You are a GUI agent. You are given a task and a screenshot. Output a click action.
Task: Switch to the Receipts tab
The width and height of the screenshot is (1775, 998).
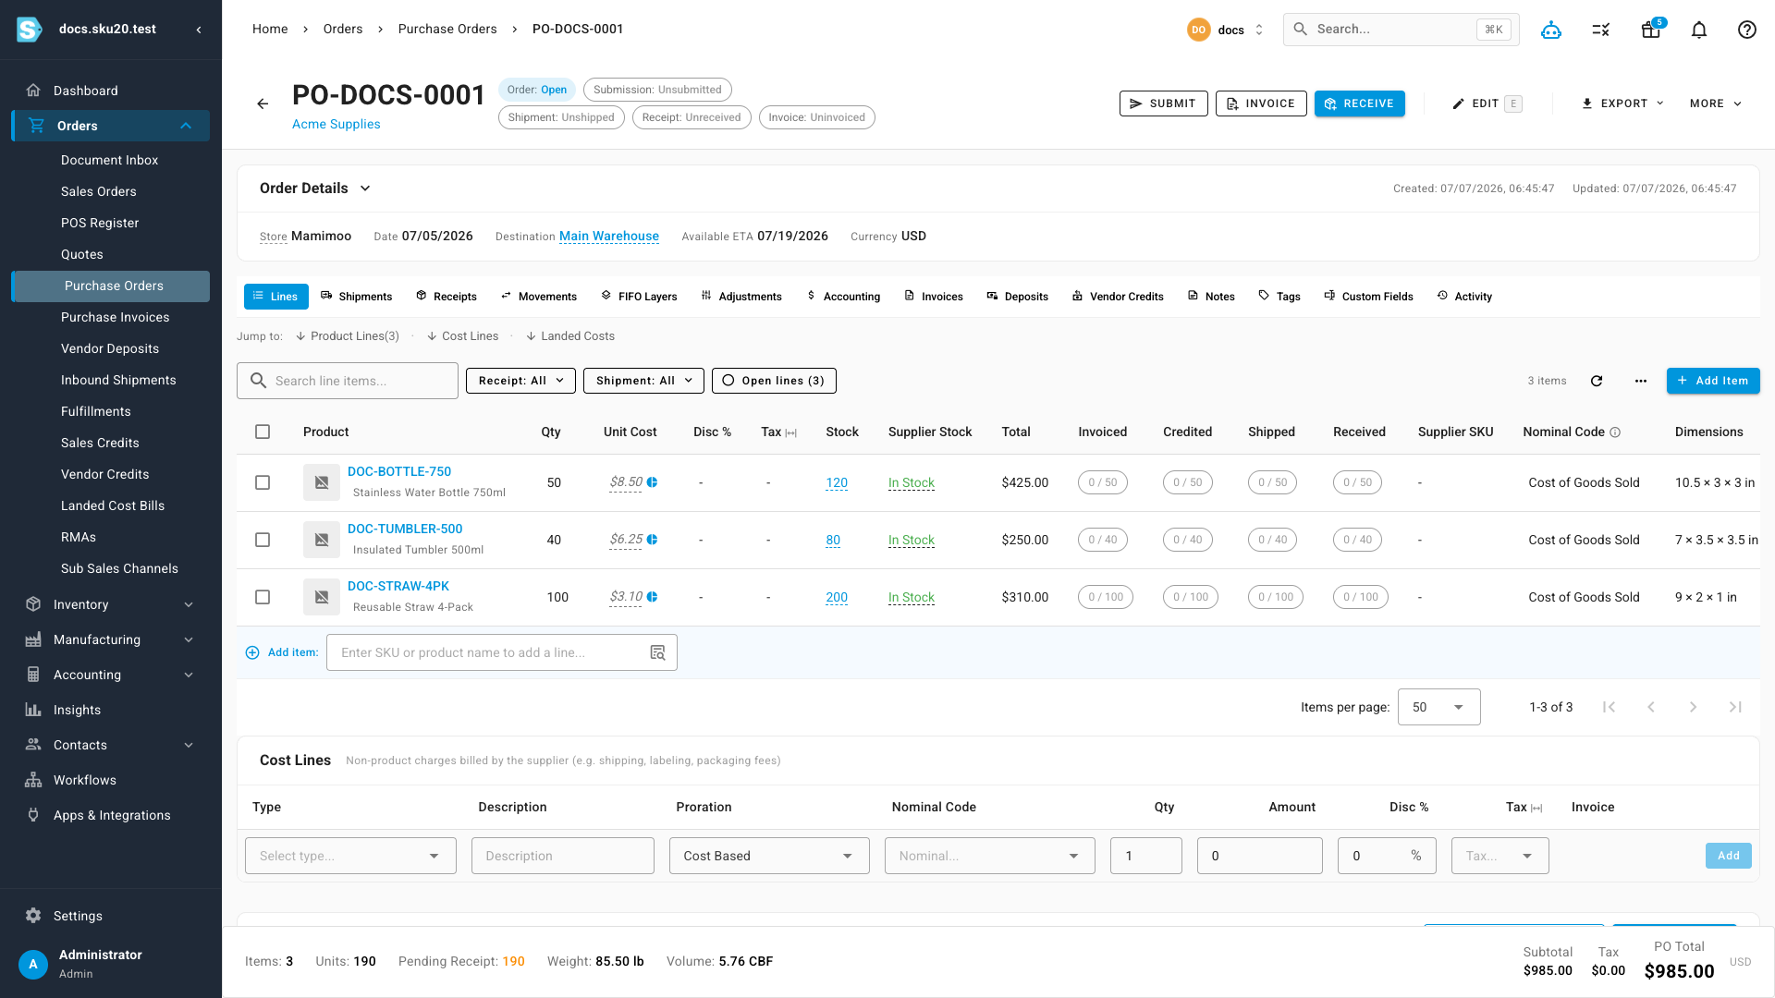click(447, 297)
